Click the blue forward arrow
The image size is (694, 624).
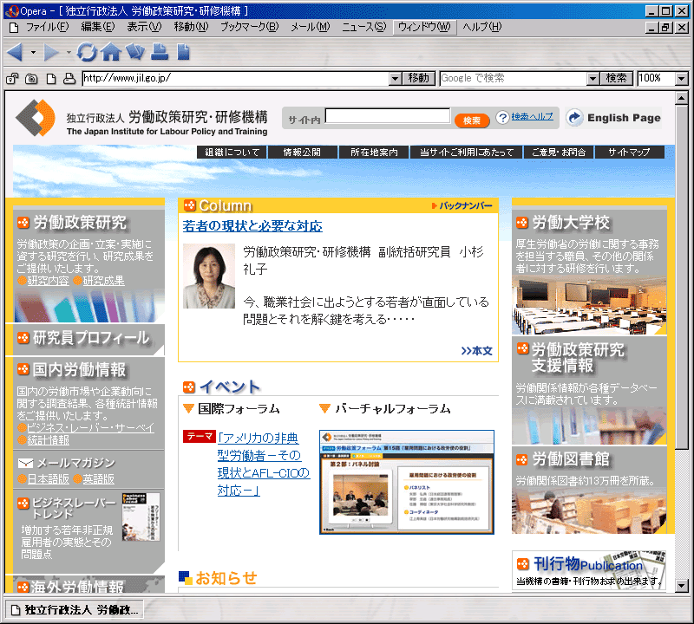point(51,52)
